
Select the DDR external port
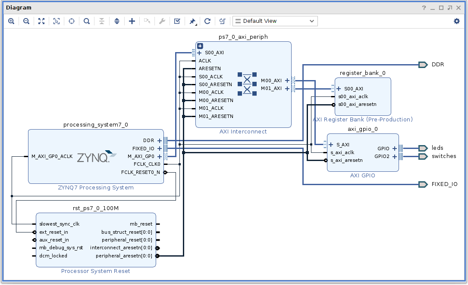pos(423,65)
